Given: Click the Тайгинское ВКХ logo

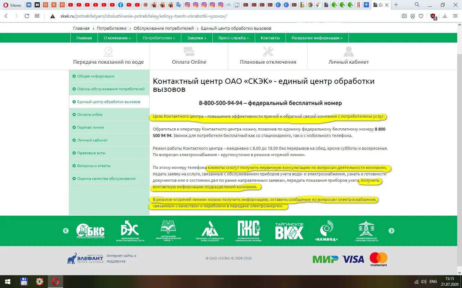Looking at the screenshot, I should (289, 231).
